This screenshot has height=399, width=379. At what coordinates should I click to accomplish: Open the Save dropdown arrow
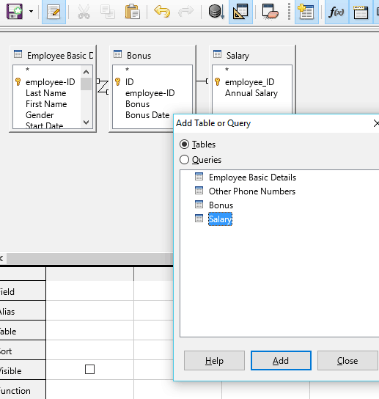click(31, 12)
